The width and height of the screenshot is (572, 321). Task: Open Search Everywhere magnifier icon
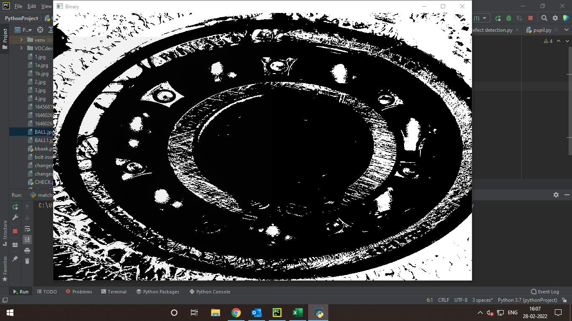(544, 18)
